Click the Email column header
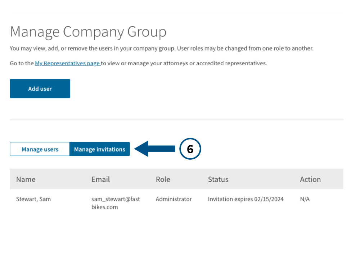Image resolution: width=347 pixels, height=259 pixels. point(100,179)
